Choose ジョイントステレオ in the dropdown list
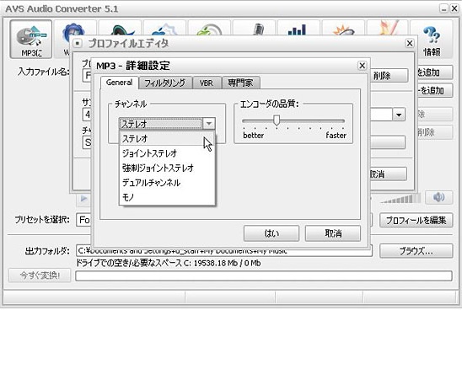Screen dimensions: 462x385 pos(167,153)
